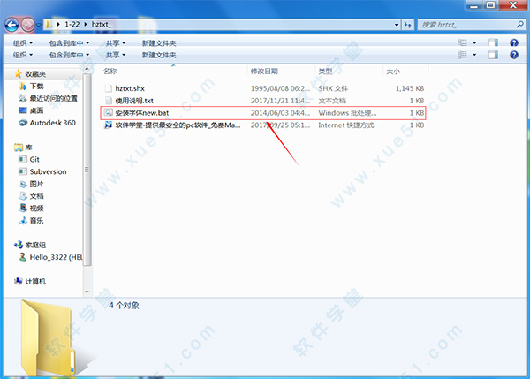Select the 安装字体new.bat batch file icon

click(108, 112)
